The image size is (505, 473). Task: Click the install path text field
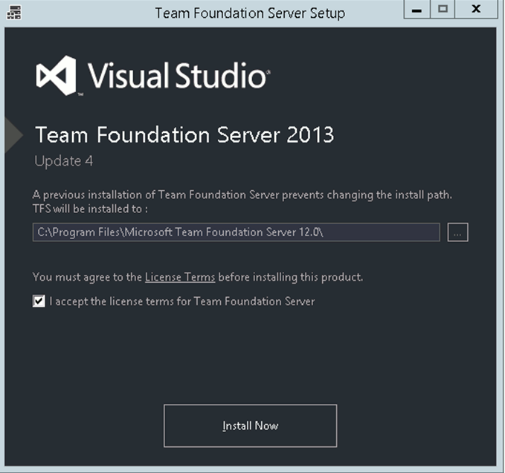click(x=236, y=232)
